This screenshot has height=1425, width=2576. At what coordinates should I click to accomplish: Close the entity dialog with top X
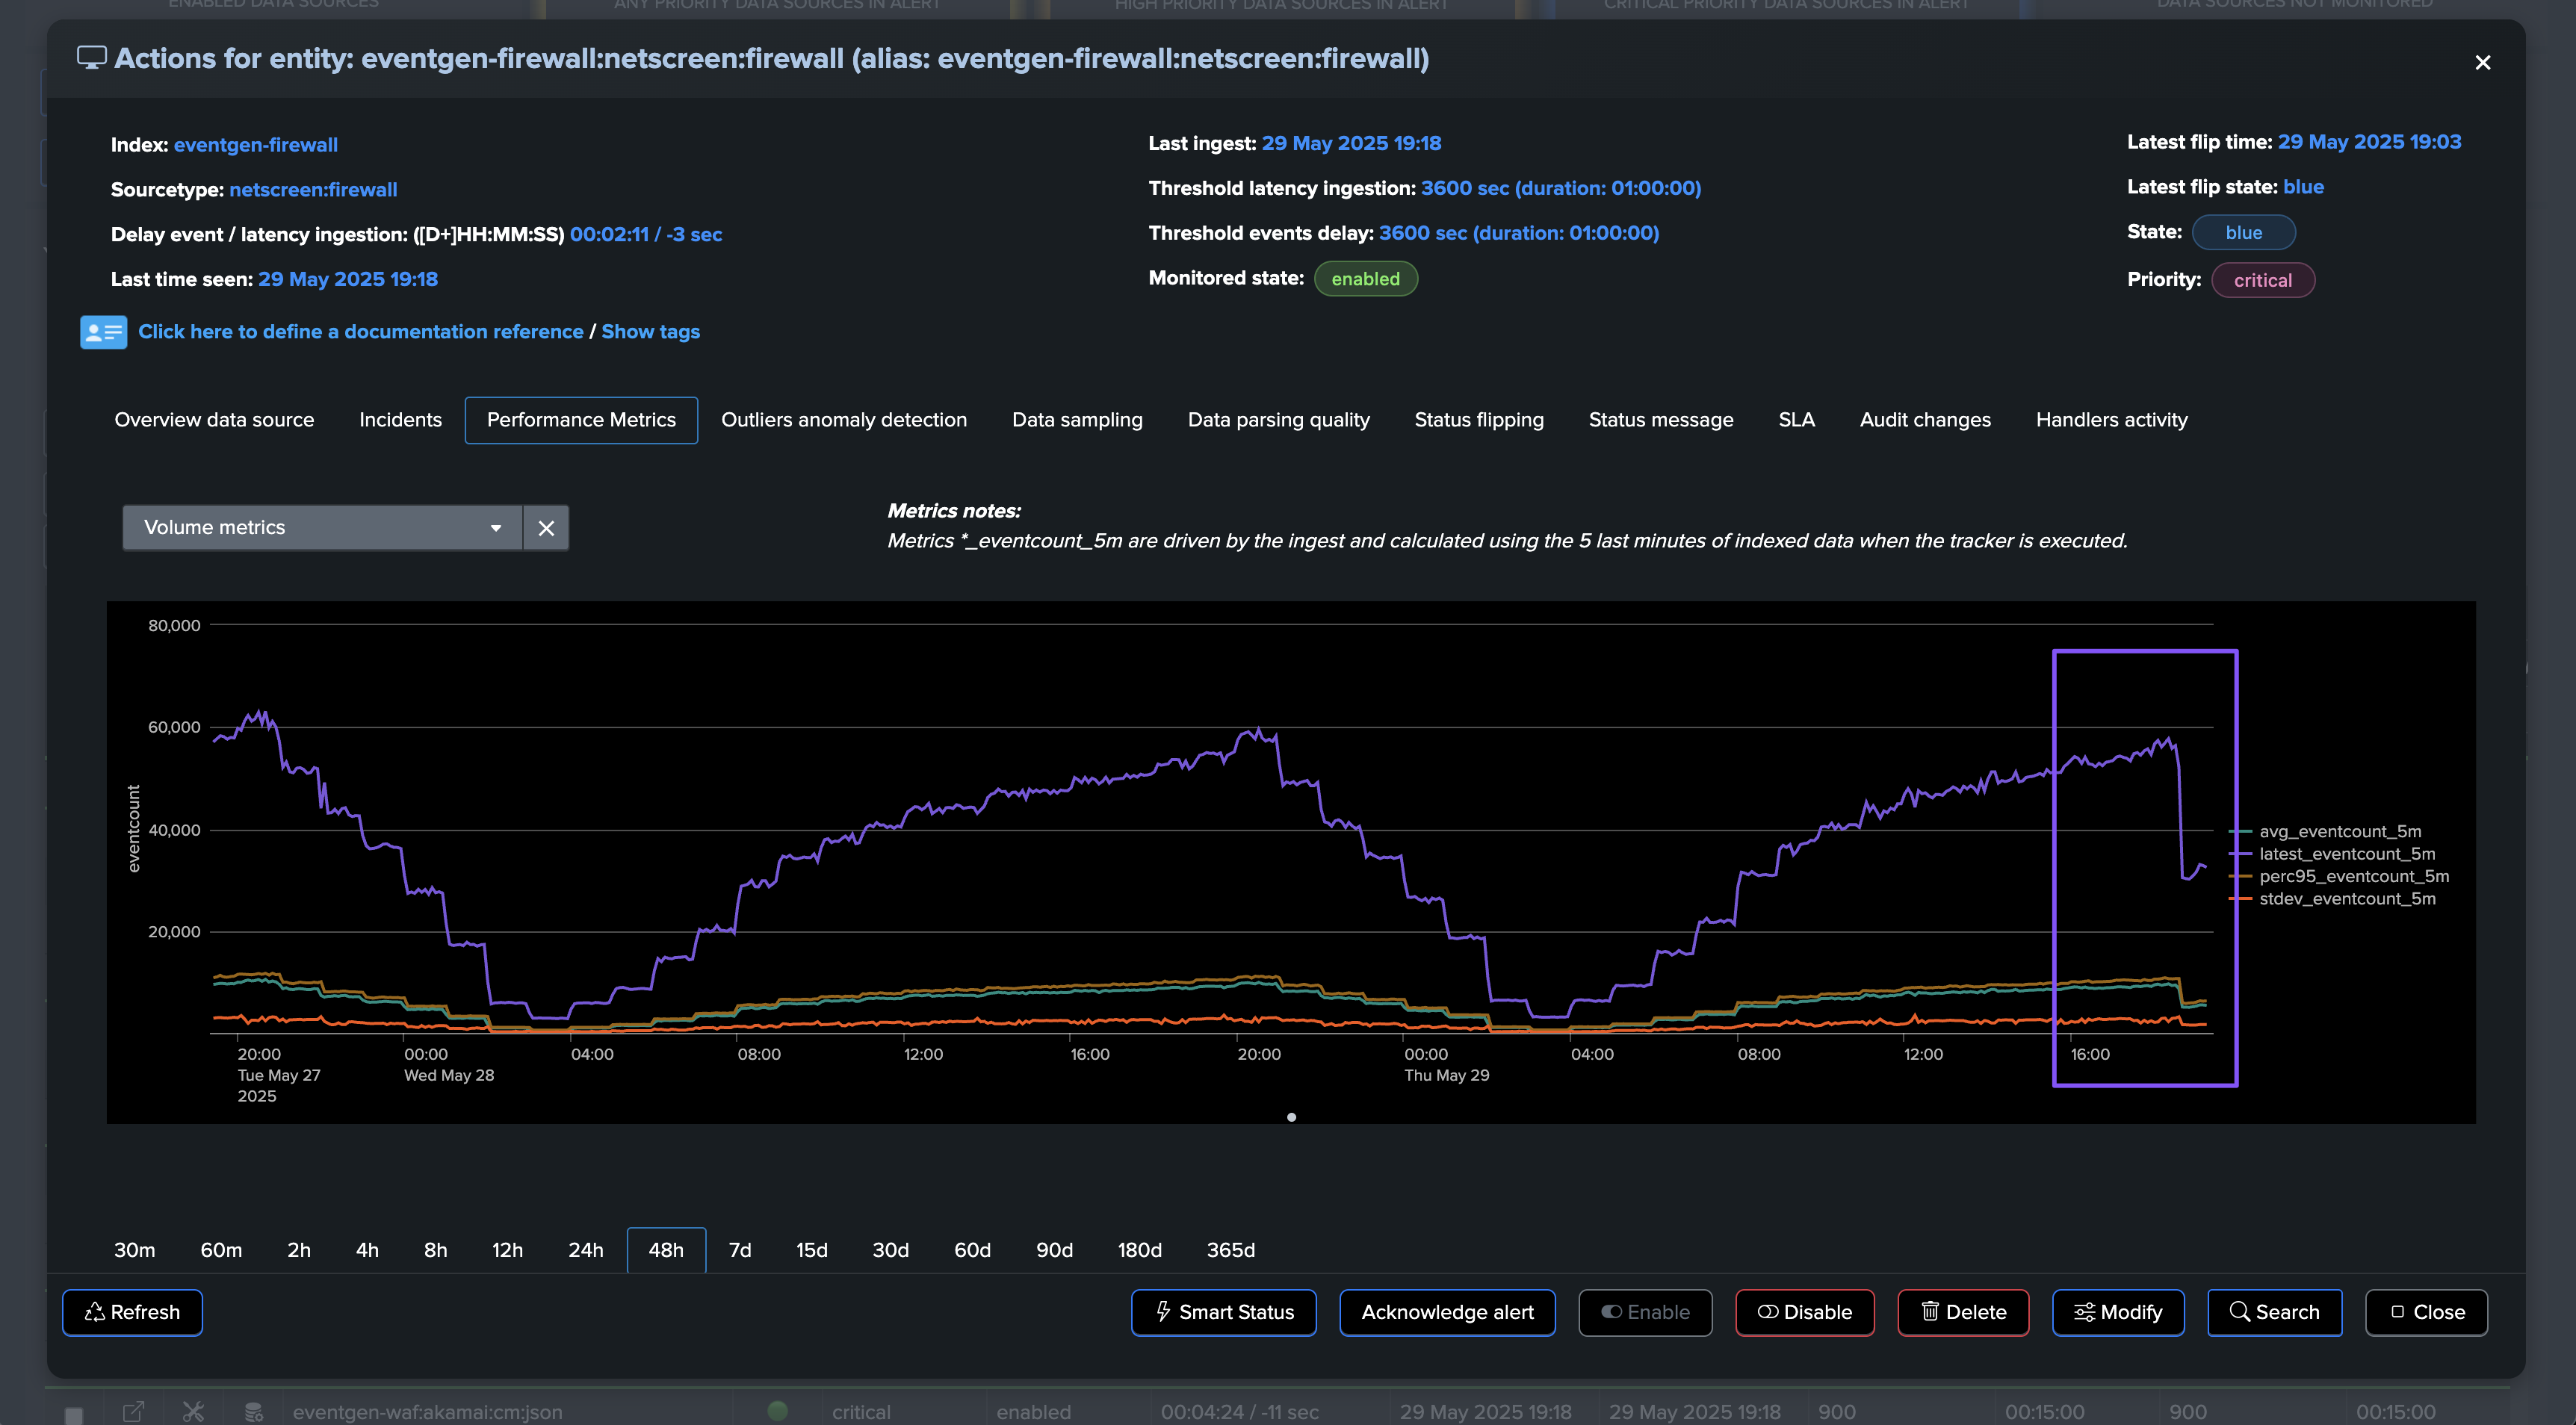[x=2482, y=63]
